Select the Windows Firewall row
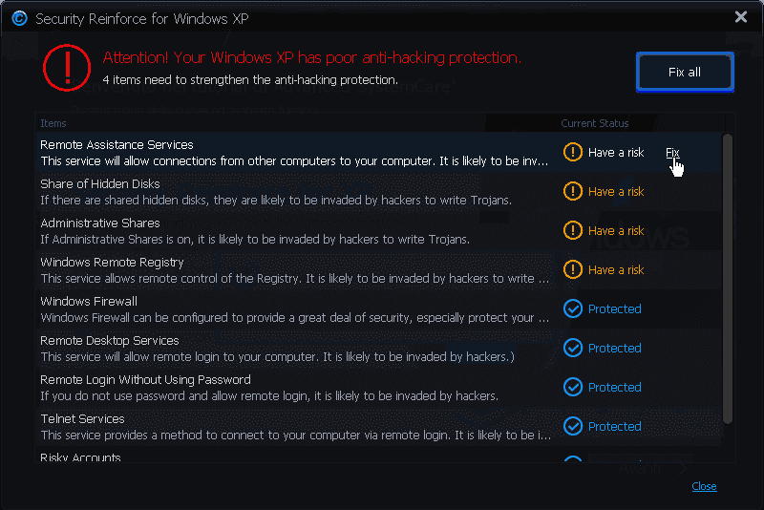 tap(286, 309)
